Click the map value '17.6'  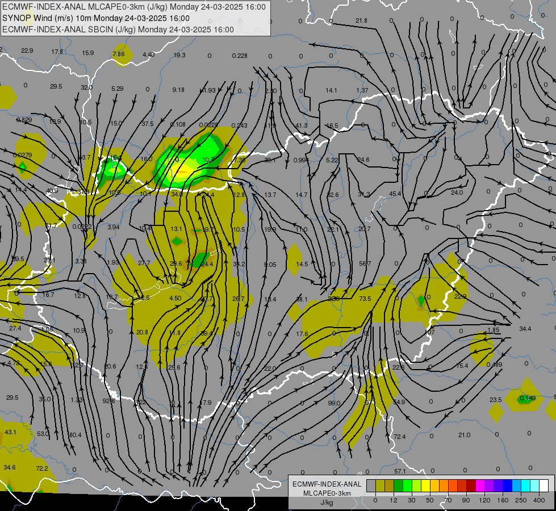point(302,334)
